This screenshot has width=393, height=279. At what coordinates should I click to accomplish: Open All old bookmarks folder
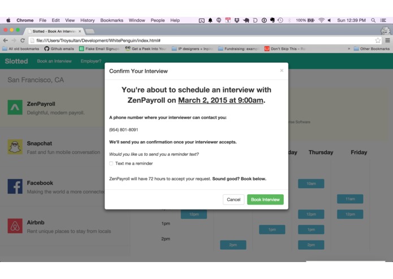point(21,49)
